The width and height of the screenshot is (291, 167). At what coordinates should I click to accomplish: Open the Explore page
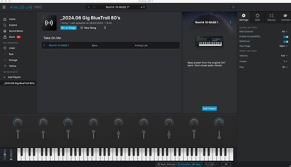(13, 25)
